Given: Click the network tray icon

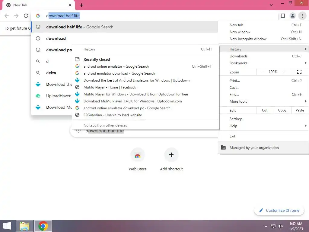Looking at the screenshot, I should point(273,226).
